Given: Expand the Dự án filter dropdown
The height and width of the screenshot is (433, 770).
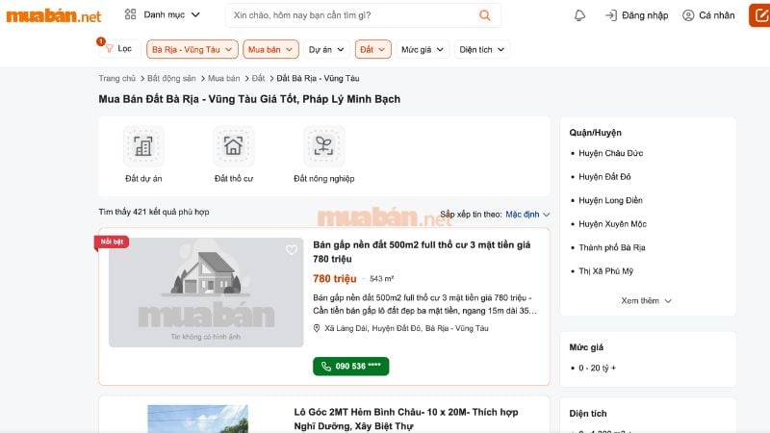Looking at the screenshot, I should click(x=326, y=49).
